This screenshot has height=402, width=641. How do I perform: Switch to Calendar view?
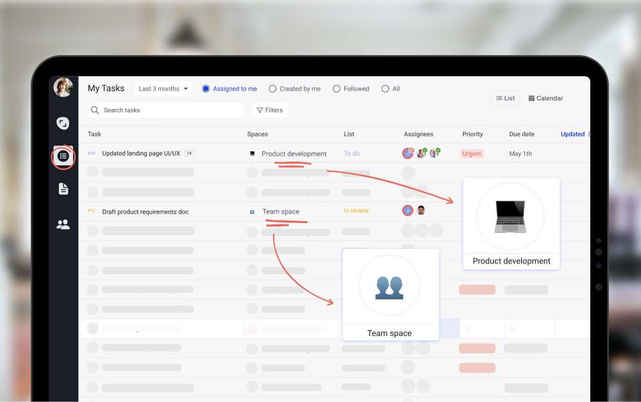coord(545,98)
